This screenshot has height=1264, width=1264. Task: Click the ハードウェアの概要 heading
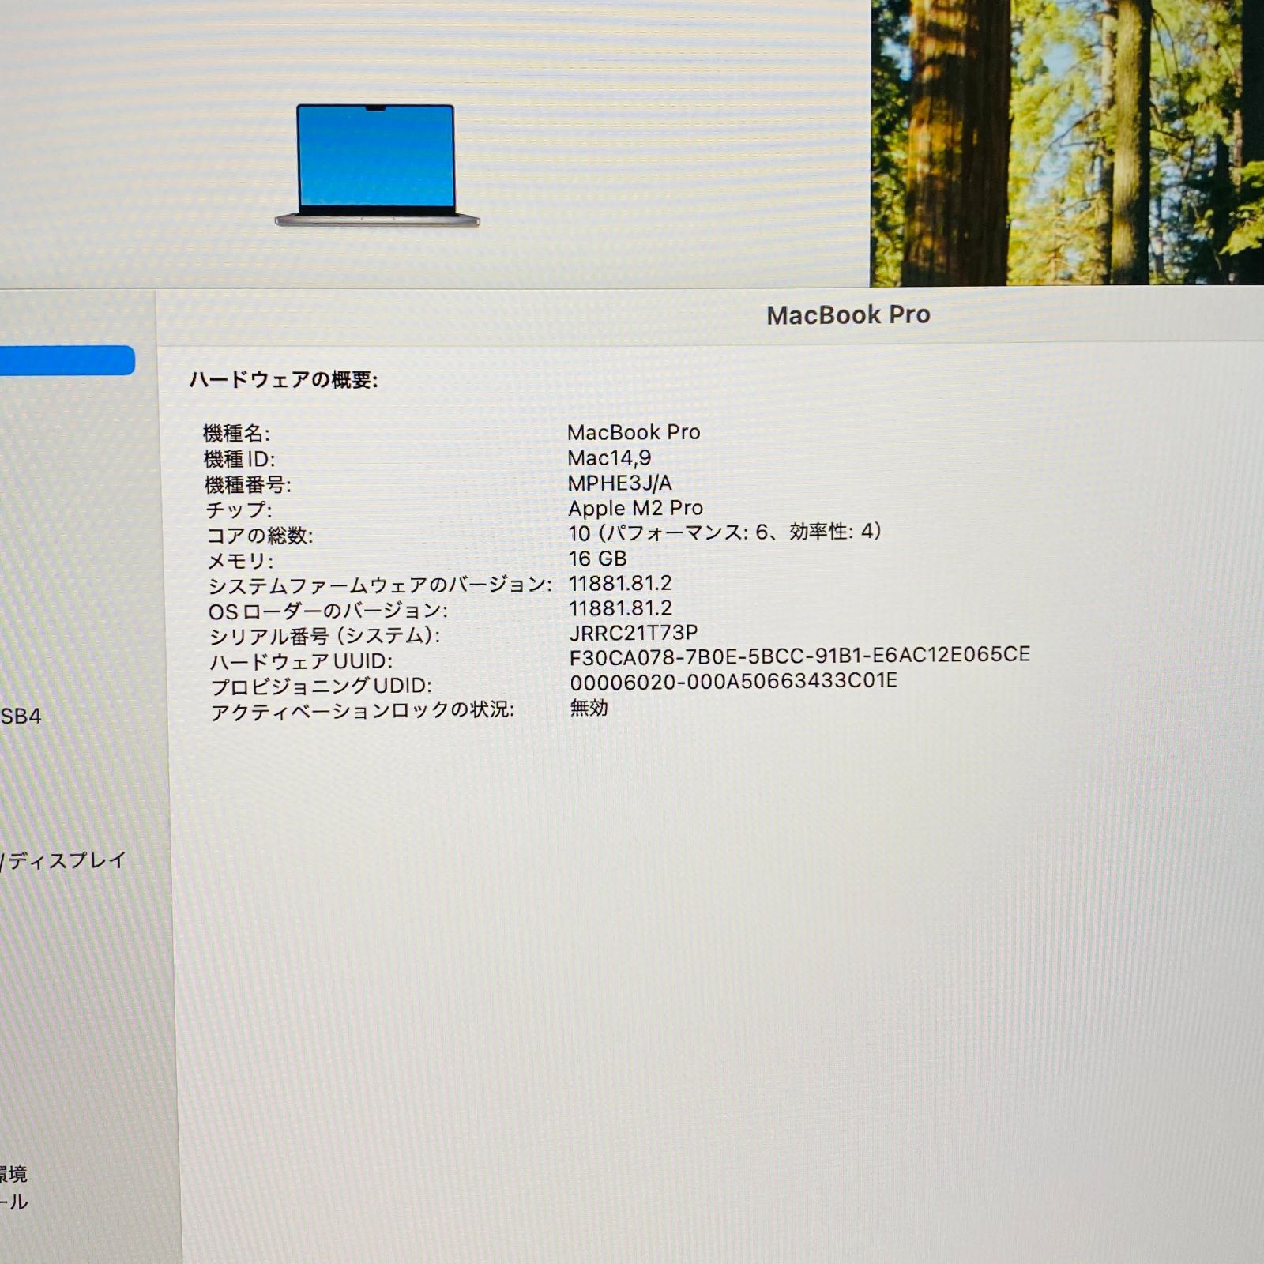pyautogui.click(x=284, y=380)
